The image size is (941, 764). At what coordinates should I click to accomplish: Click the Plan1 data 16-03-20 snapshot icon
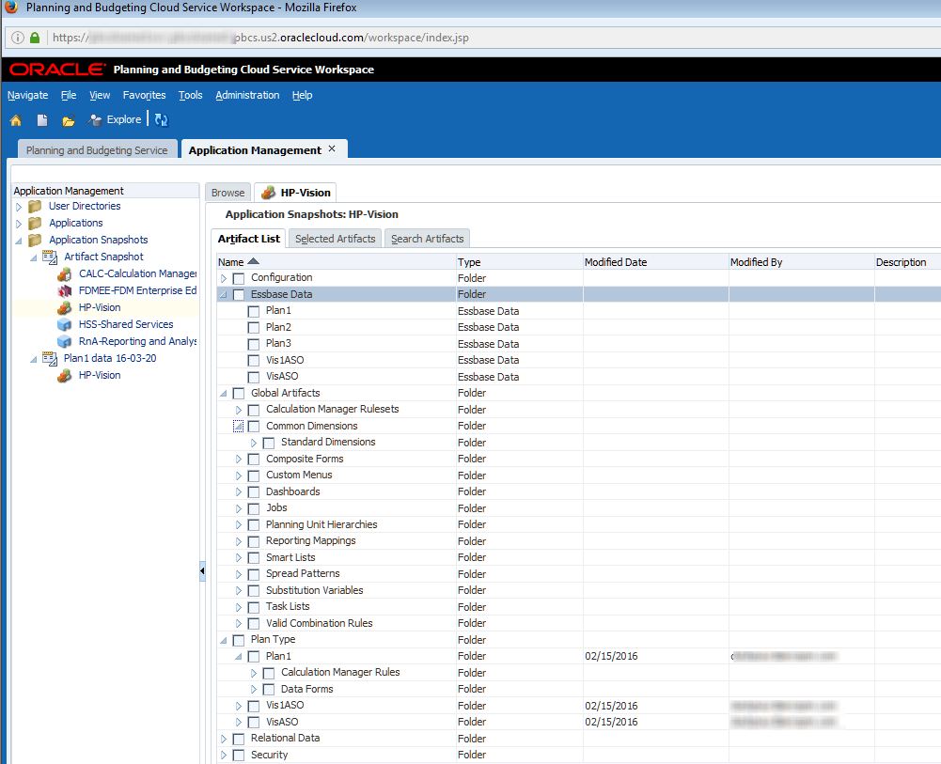click(x=50, y=359)
